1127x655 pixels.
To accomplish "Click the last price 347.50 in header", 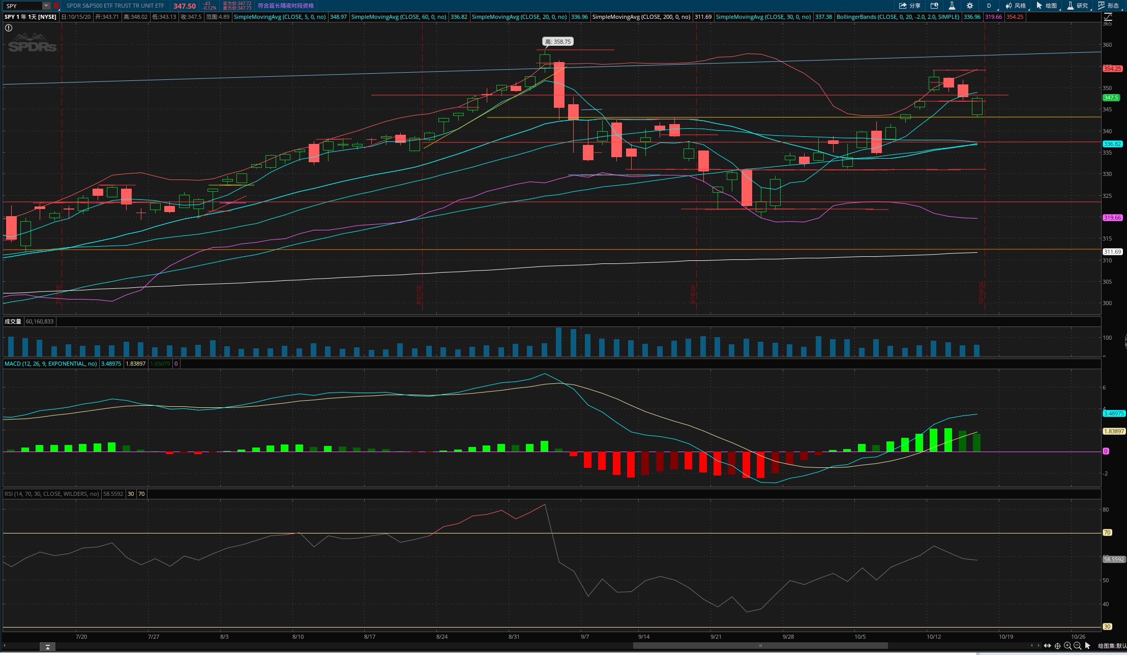I will [x=185, y=6].
